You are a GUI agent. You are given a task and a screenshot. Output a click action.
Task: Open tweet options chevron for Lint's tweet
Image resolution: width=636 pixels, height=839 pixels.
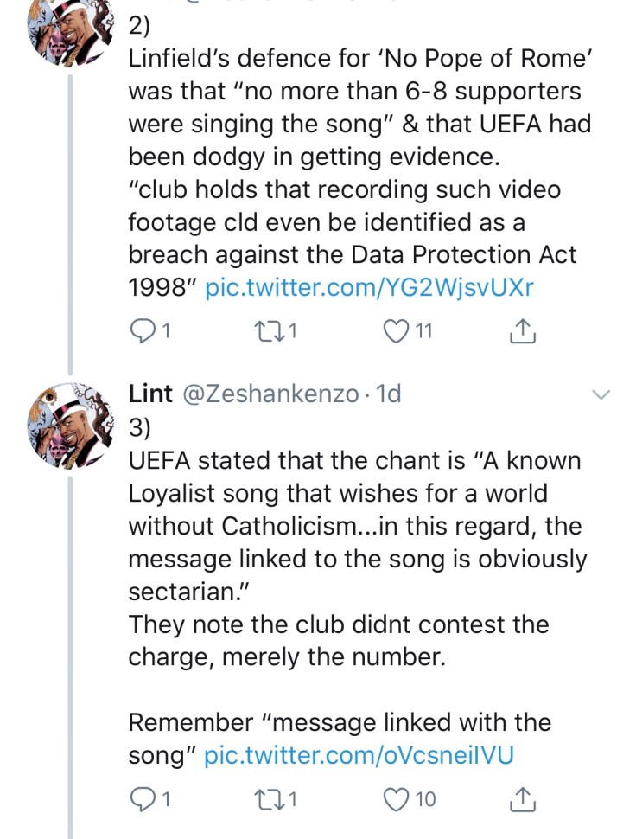point(600,395)
